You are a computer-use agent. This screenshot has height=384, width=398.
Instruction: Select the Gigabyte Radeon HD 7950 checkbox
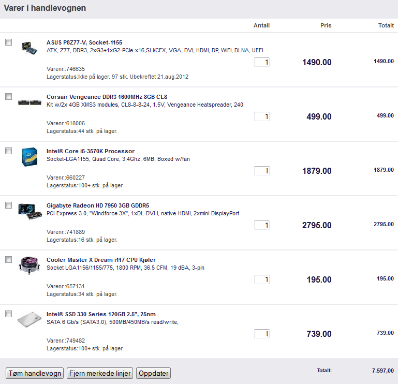[9, 205]
